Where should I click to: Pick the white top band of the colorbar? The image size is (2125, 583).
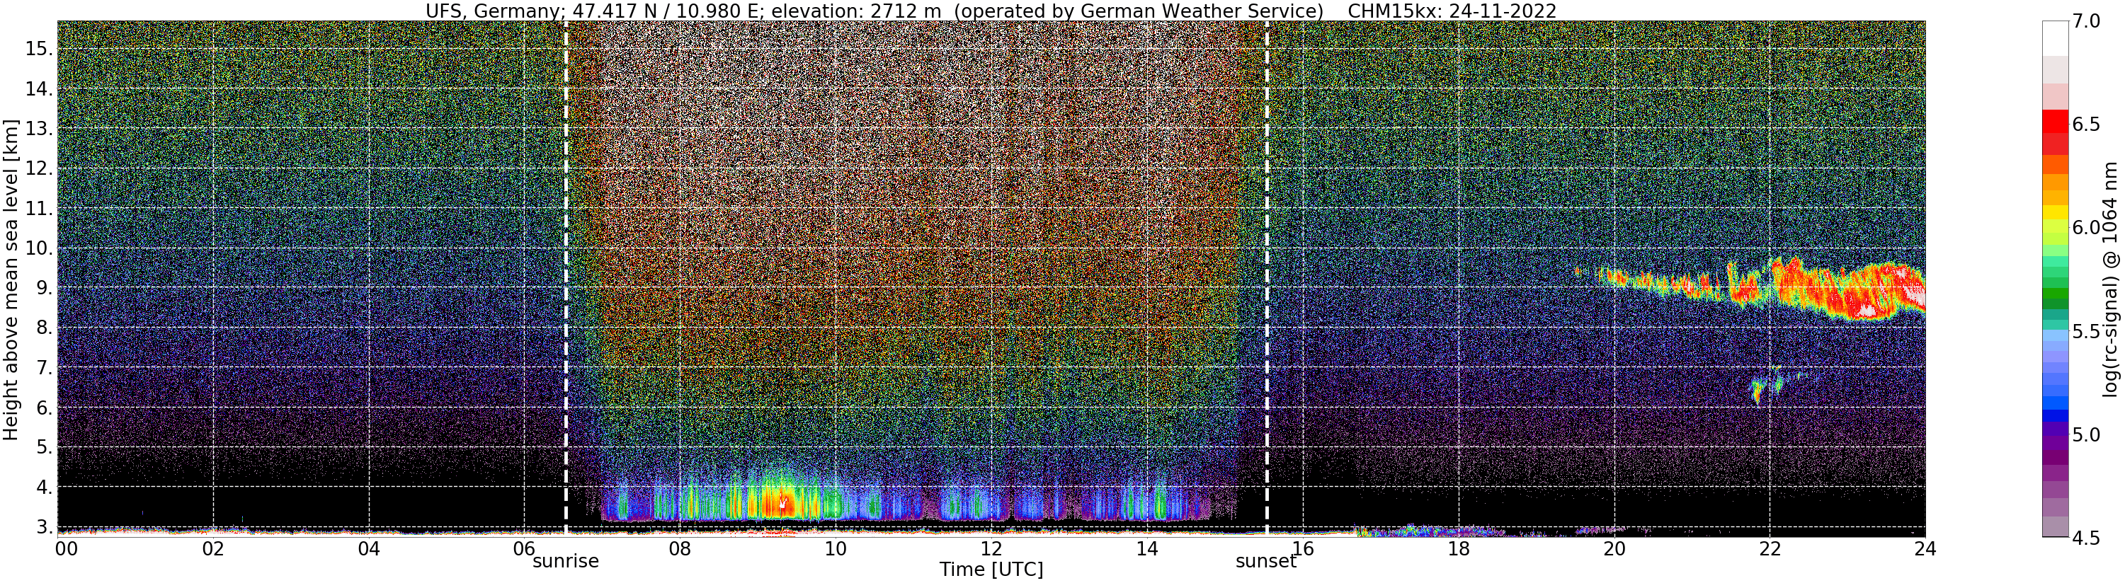click(2055, 38)
